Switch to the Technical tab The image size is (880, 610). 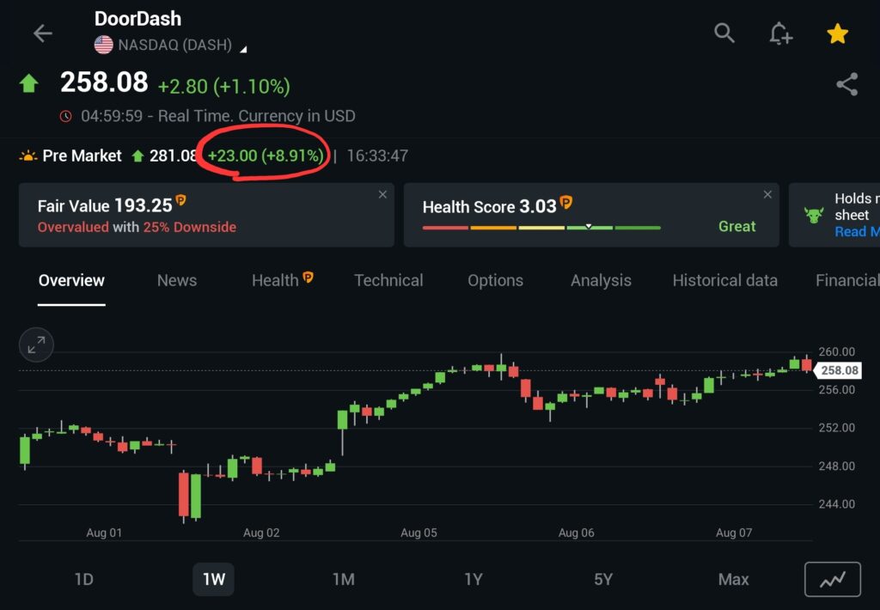388,280
